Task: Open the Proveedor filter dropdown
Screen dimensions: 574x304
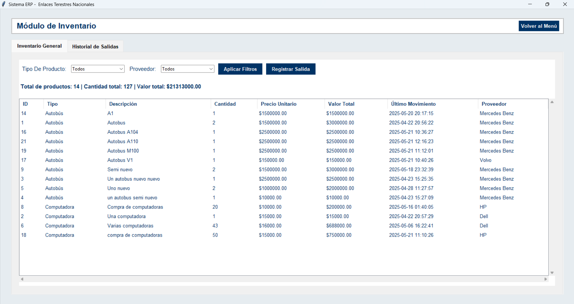Action: click(x=187, y=69)
